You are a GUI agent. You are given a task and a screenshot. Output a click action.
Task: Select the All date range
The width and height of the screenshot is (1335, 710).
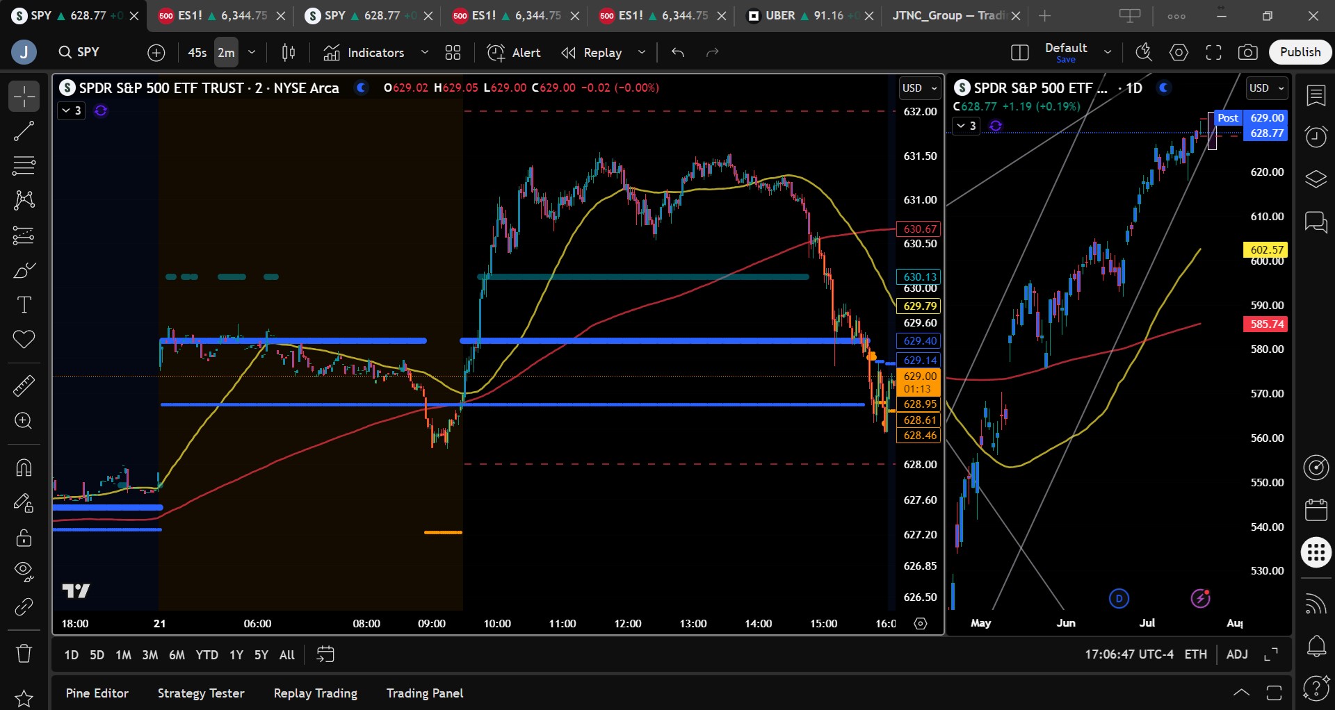point(286,654)
